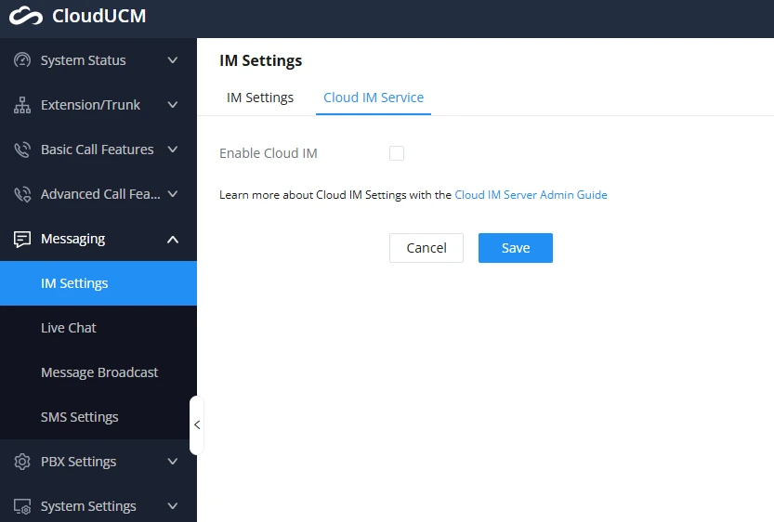774x522 pixels.
Task: Collapse the sidebar with the arrow handle
Action: (197, 424)
